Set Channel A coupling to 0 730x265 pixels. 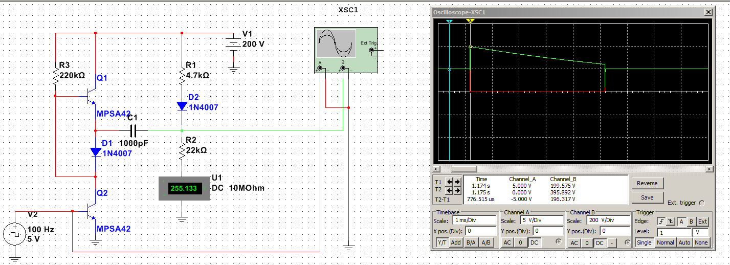point(520,242)
